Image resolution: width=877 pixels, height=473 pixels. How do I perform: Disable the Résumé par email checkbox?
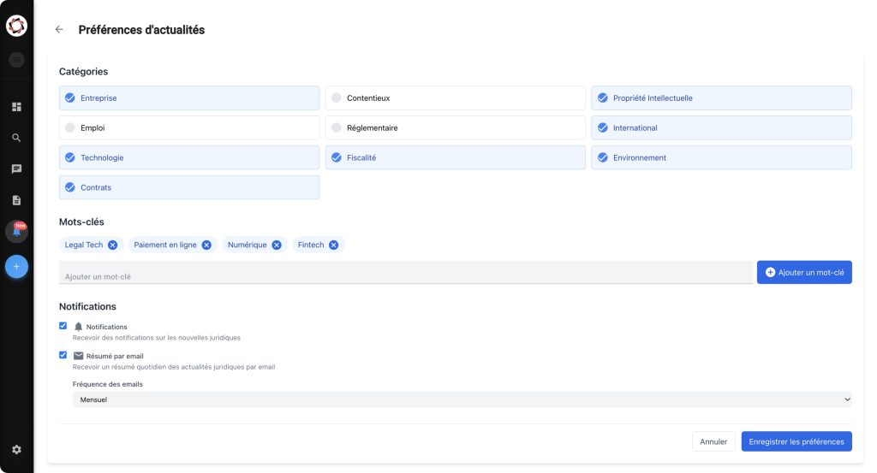[x=63, y=355]
